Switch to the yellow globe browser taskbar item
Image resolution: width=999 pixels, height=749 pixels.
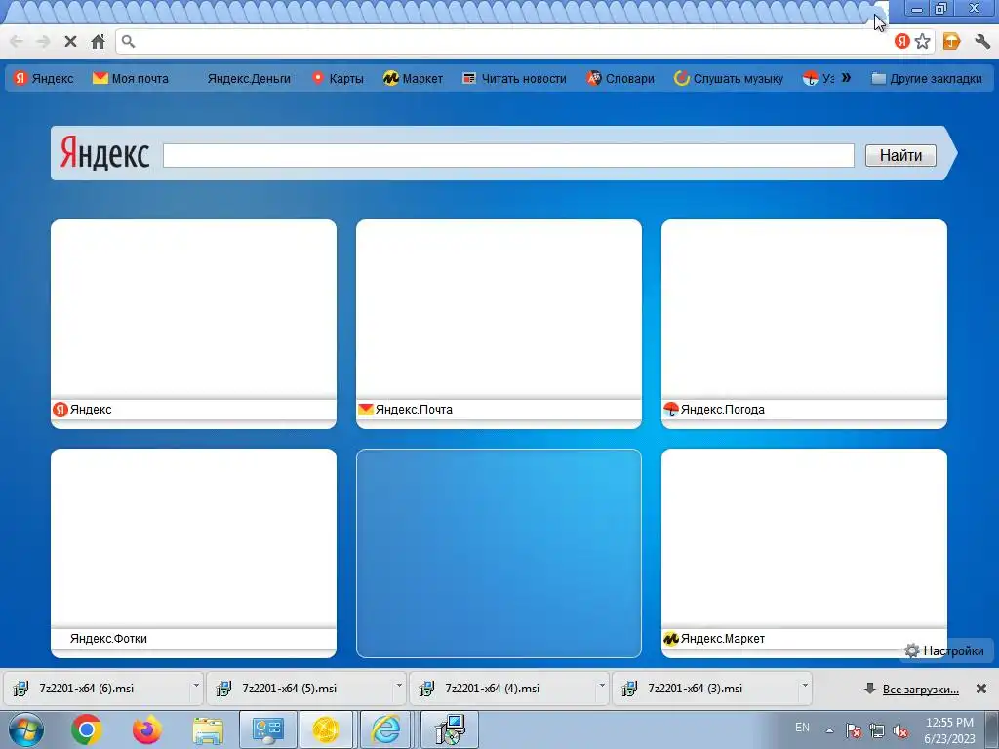tap(325, 729)
